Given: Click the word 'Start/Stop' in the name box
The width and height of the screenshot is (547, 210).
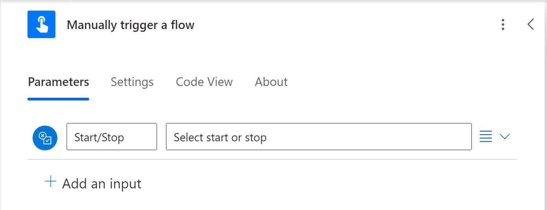Looking at the screenshot, I should pyautogui.click(x=99, y=137).
